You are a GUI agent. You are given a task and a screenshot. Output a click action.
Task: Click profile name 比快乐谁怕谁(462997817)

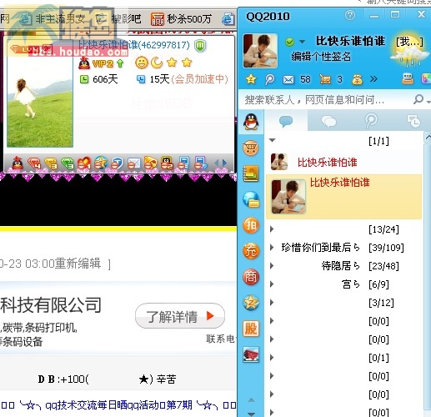point(134,45)
